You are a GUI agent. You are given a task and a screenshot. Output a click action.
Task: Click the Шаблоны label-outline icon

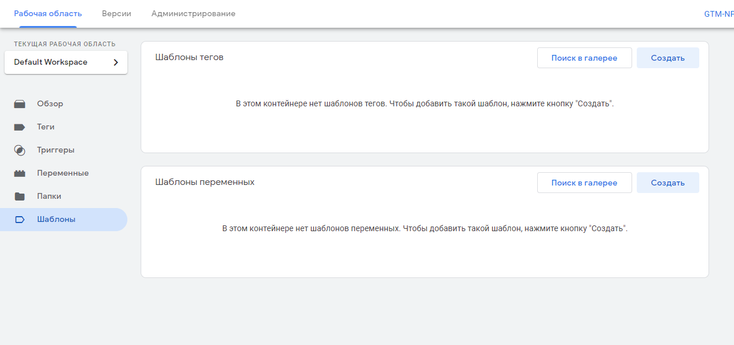pyautogui.click(x=20, y=220)
